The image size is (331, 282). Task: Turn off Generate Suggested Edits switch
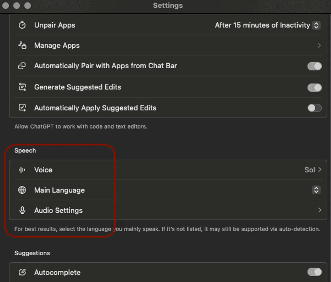314,87
